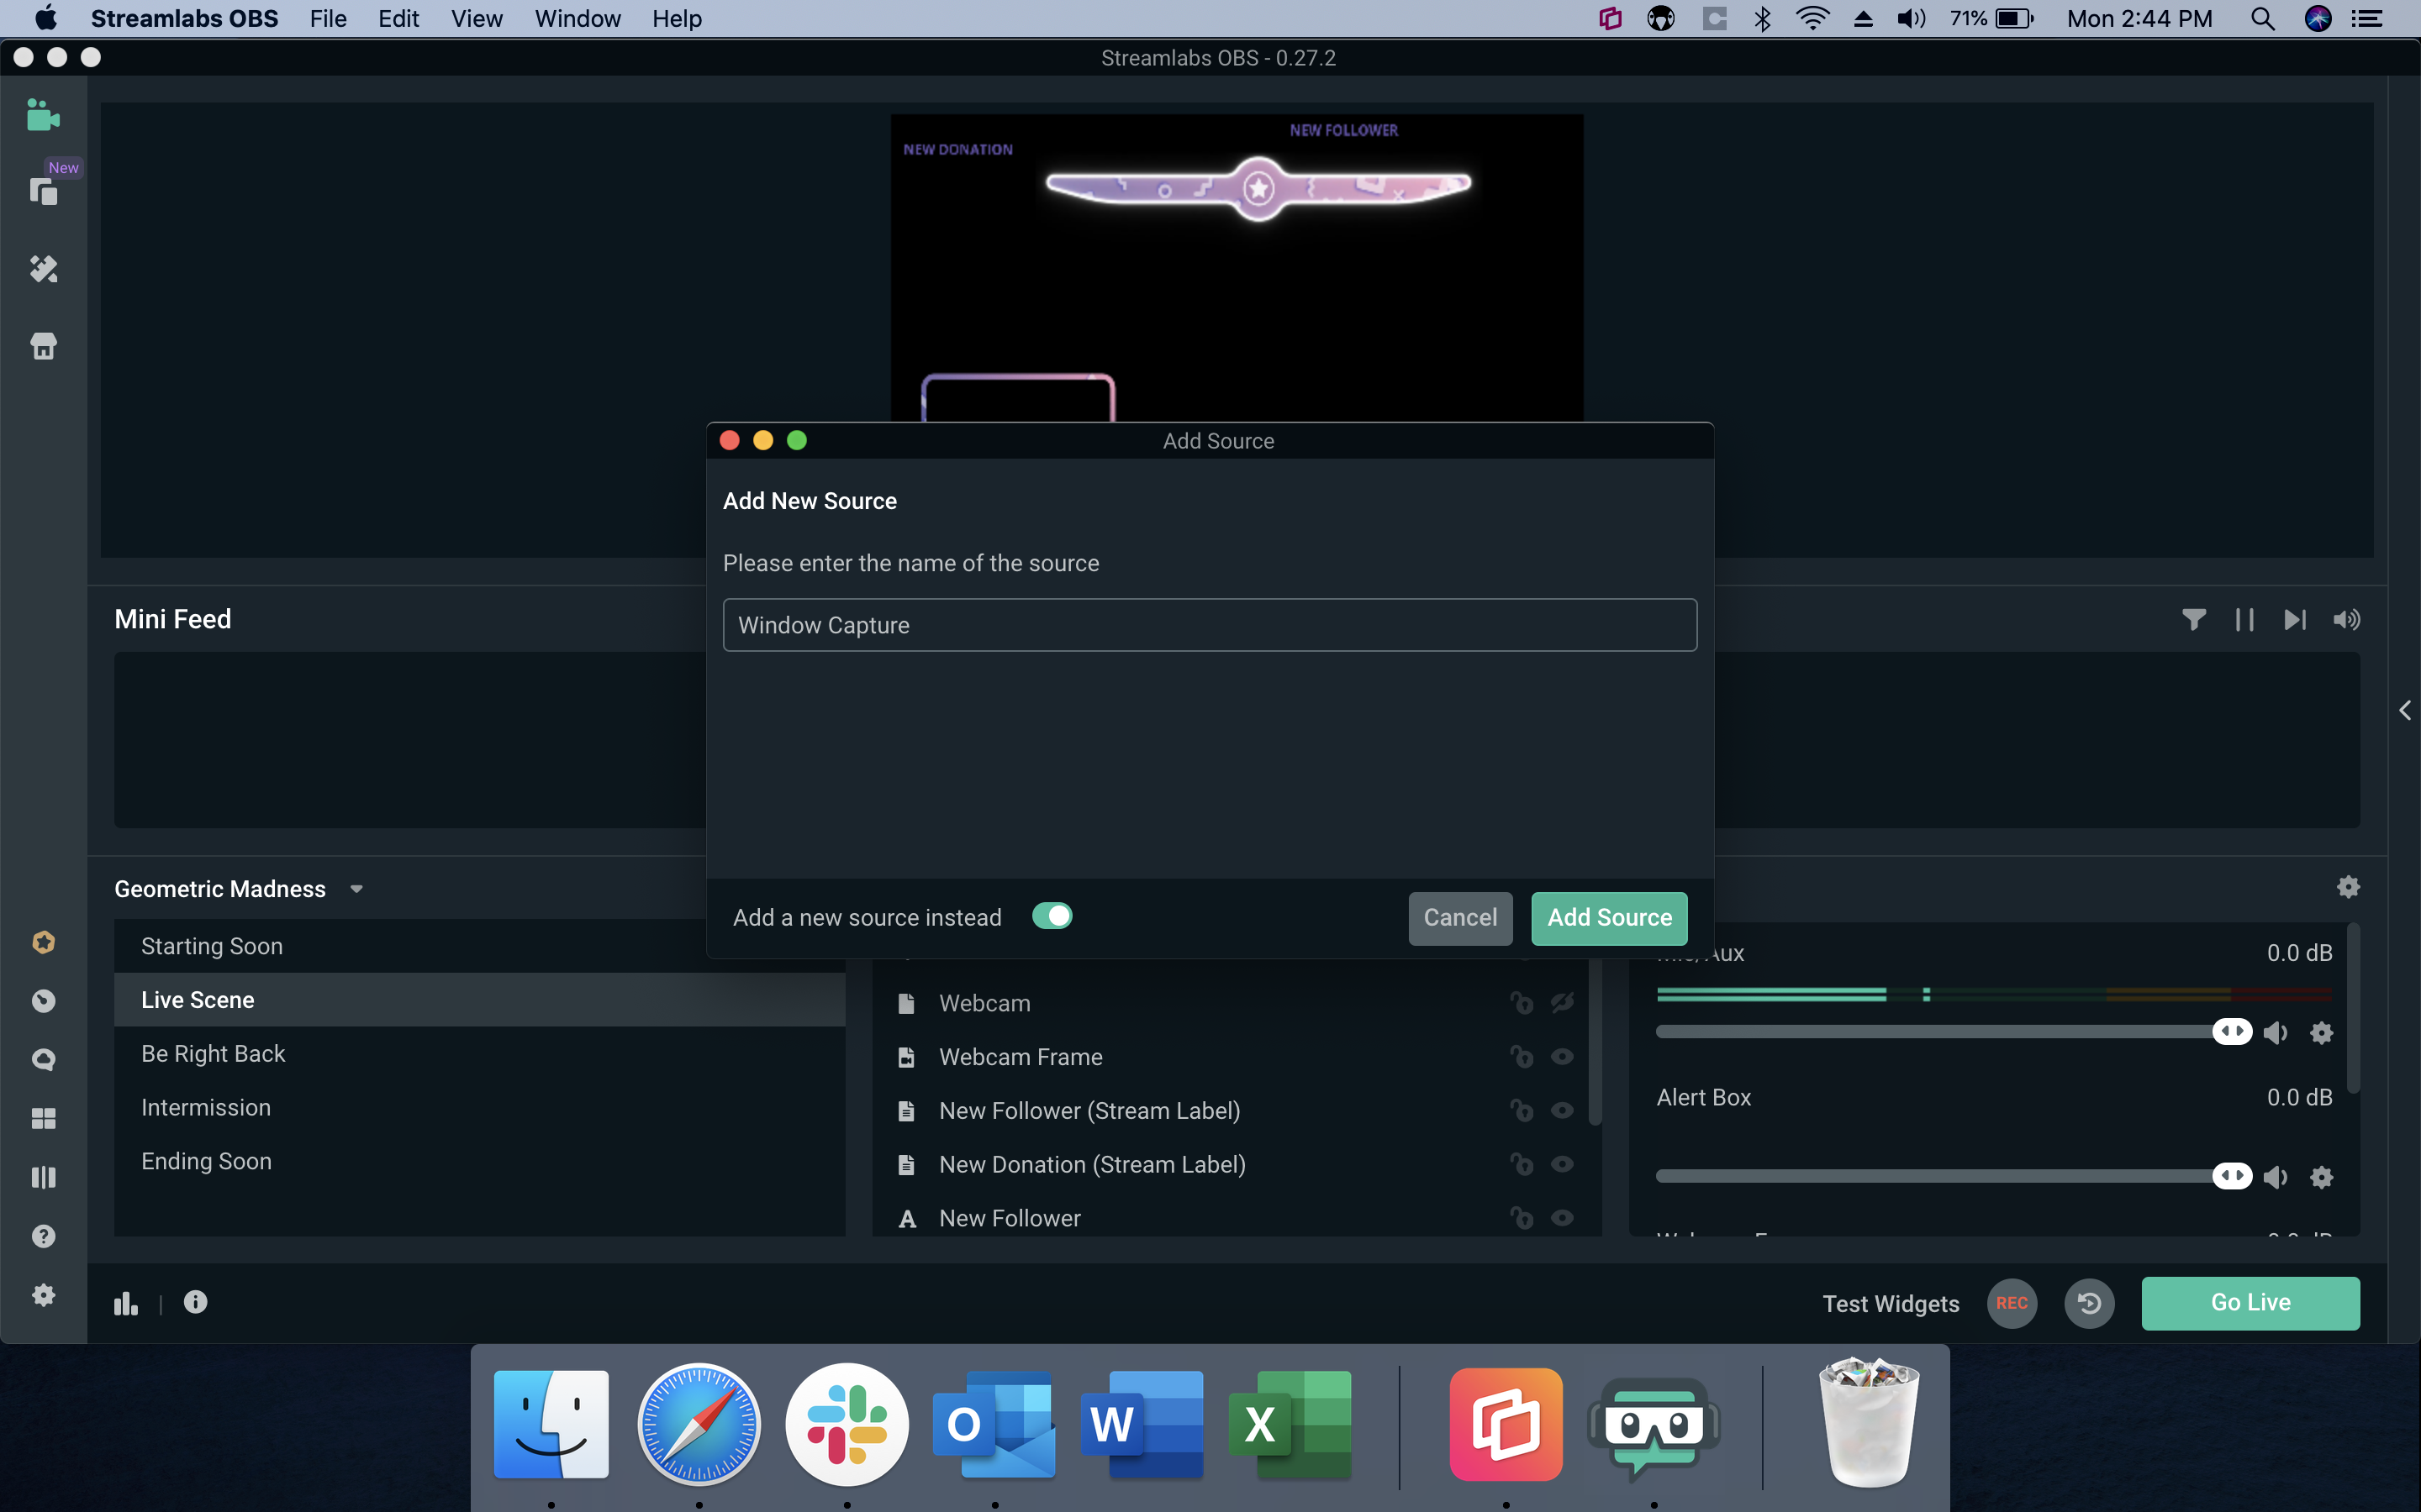Click the filter icon above Mini Feed
2421x1512 pixels.
tap(2194, 620)
